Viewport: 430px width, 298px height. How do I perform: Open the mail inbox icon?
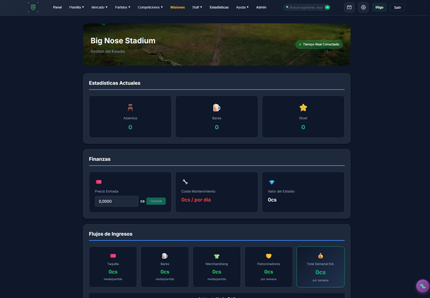point(349,8)
